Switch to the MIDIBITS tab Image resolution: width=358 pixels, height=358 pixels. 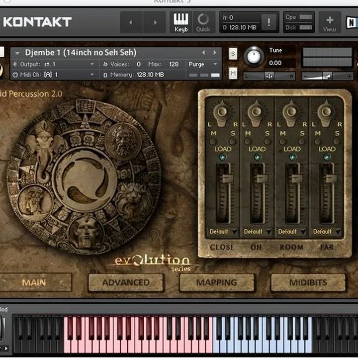308,282
